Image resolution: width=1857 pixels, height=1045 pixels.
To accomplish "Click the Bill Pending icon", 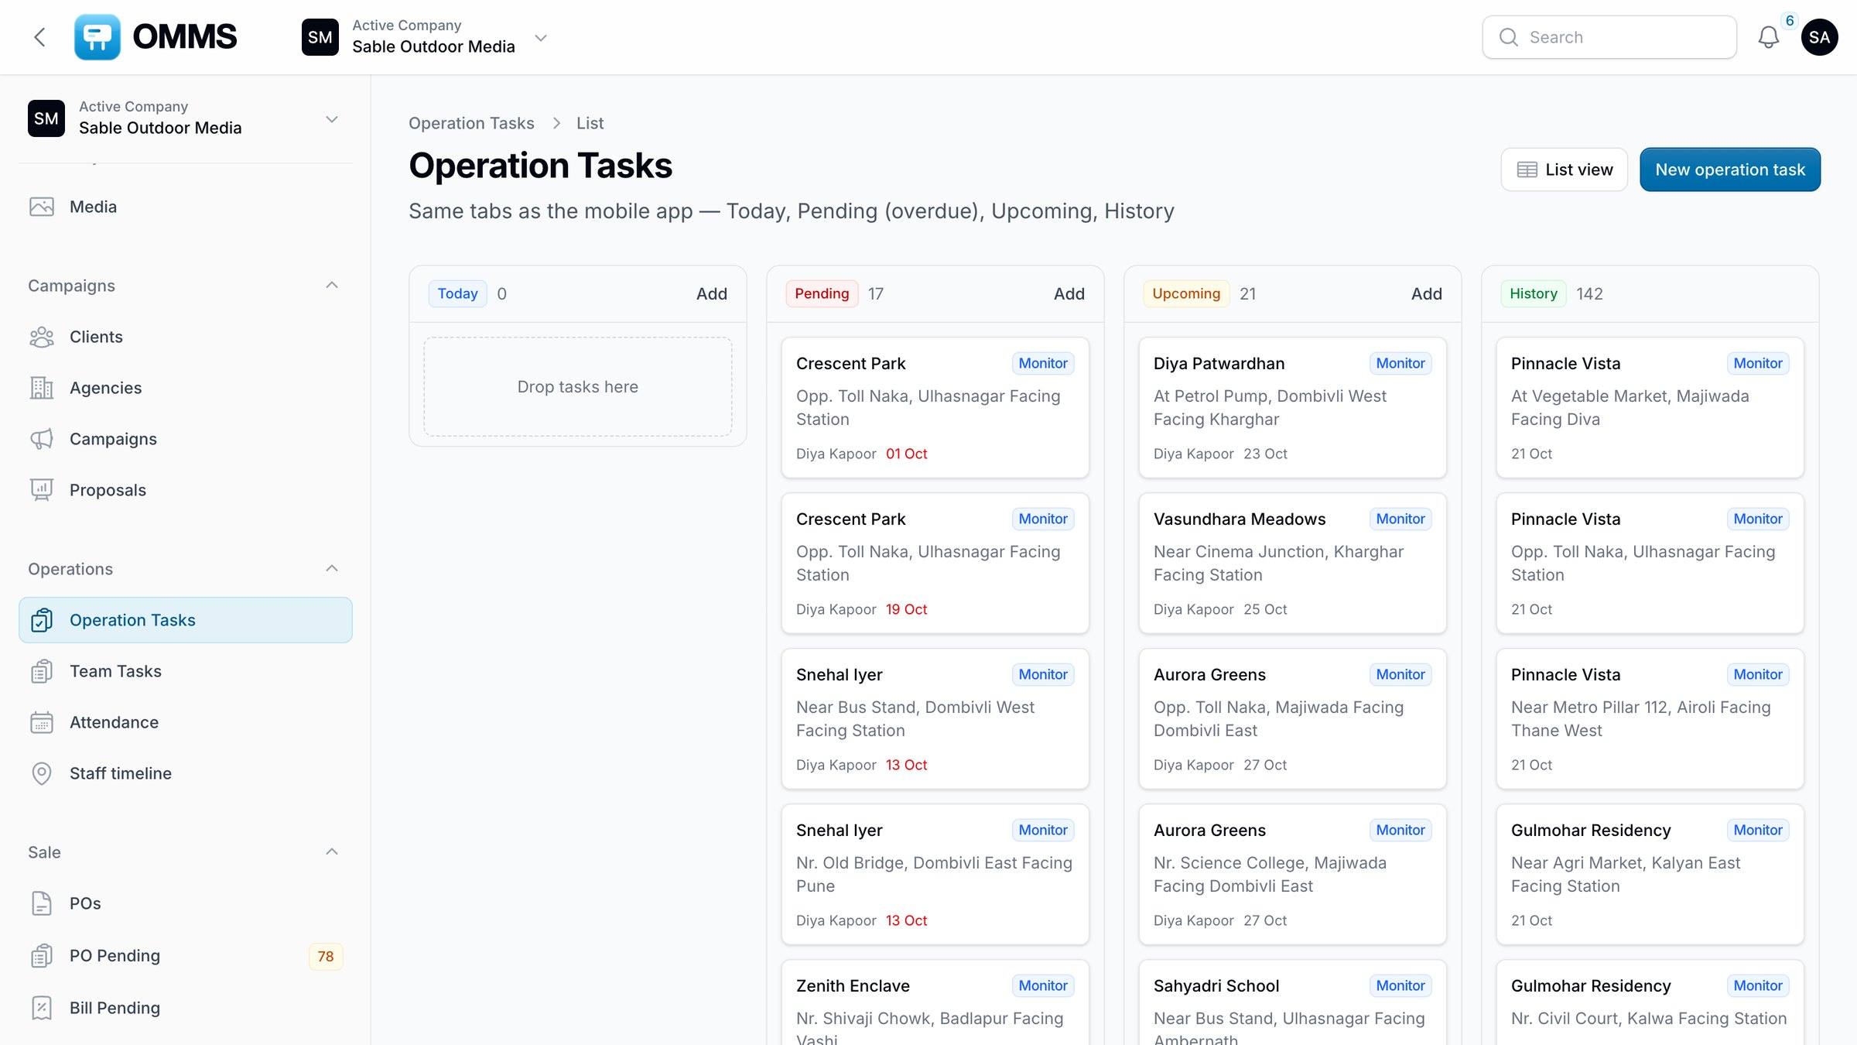I will [42, 1008].
